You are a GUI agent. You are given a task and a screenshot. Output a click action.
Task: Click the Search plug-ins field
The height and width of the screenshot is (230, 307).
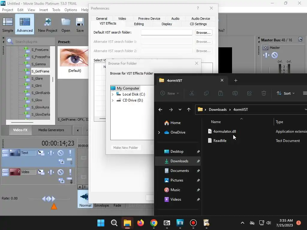pyautogui.click(x=31, y=41)
